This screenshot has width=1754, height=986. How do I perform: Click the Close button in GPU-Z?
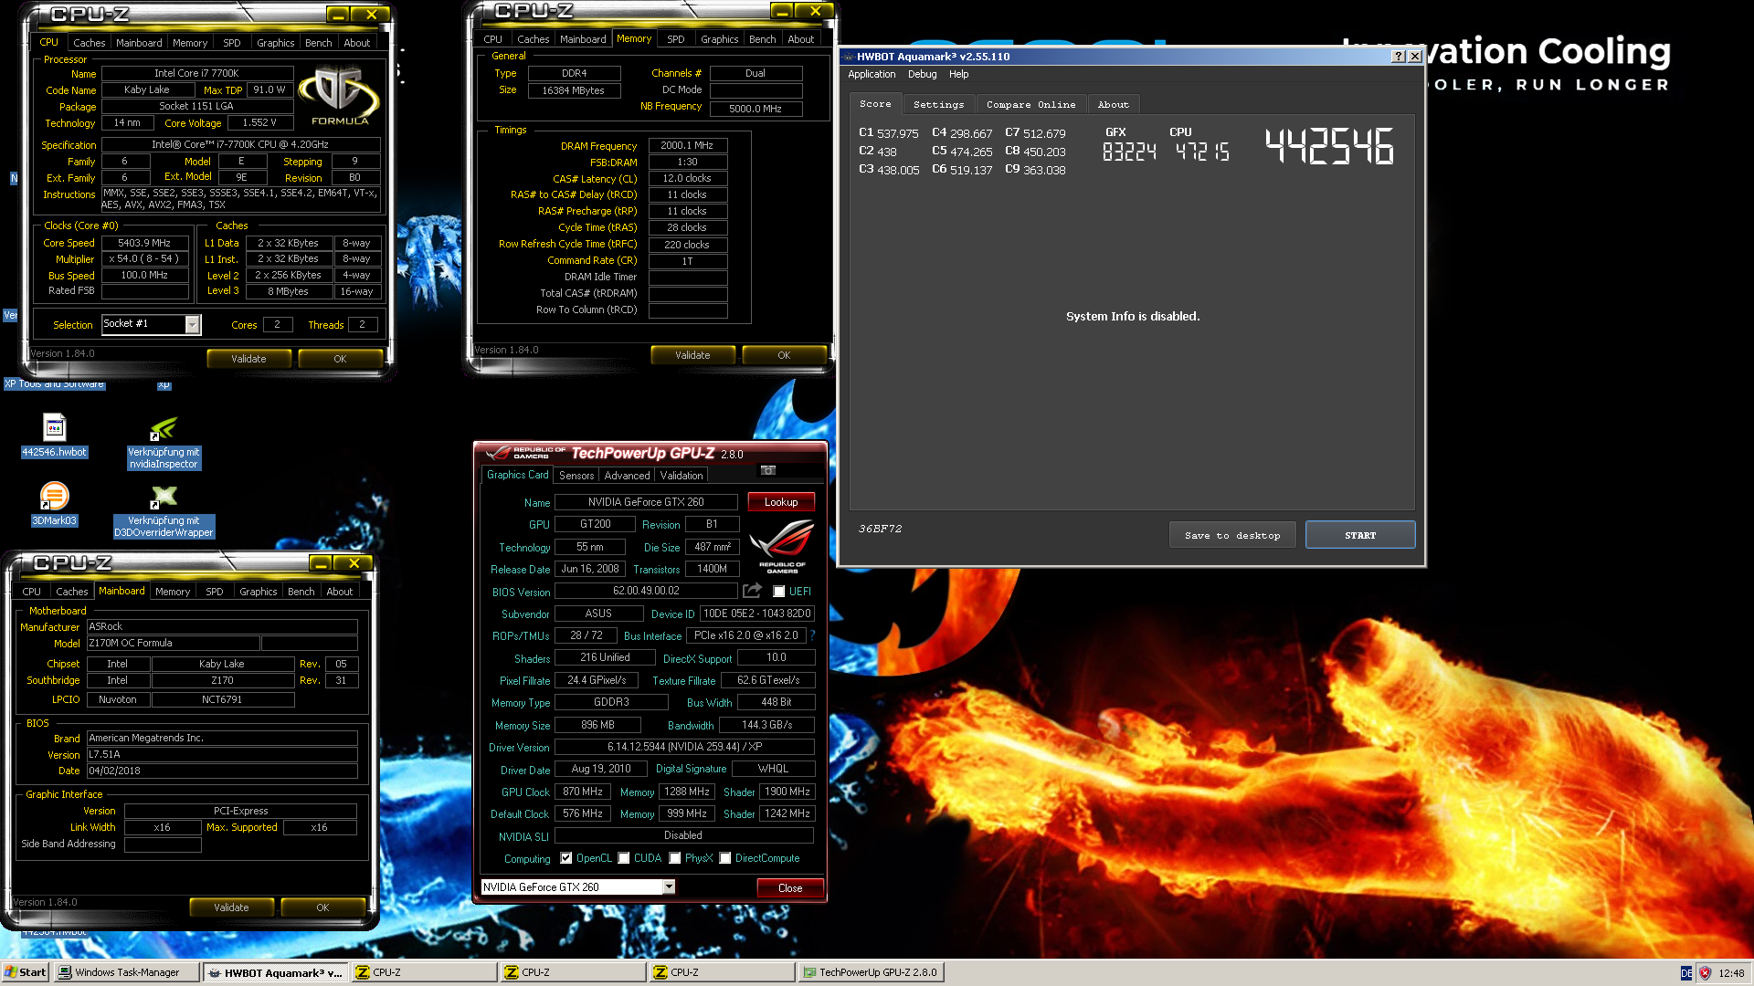click(790, 887)
